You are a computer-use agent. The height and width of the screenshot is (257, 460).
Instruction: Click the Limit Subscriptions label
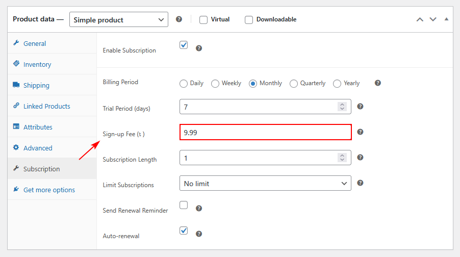(x=128, y=185)
